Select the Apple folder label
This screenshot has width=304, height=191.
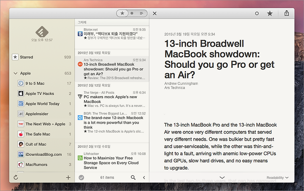coord(25,73)
